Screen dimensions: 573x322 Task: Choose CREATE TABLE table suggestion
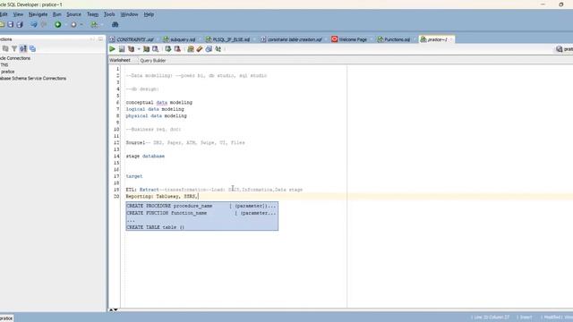point(201,227)
